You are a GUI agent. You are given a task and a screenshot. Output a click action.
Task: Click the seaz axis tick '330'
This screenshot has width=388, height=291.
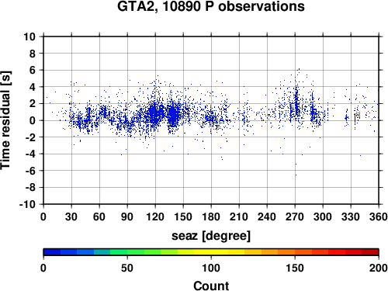coord(351,217)
